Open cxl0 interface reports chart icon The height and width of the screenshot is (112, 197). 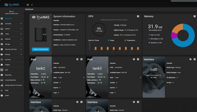(x=195, y=59)
